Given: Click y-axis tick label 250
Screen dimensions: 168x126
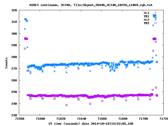Looking at the screenshot, I should point(14,92).
